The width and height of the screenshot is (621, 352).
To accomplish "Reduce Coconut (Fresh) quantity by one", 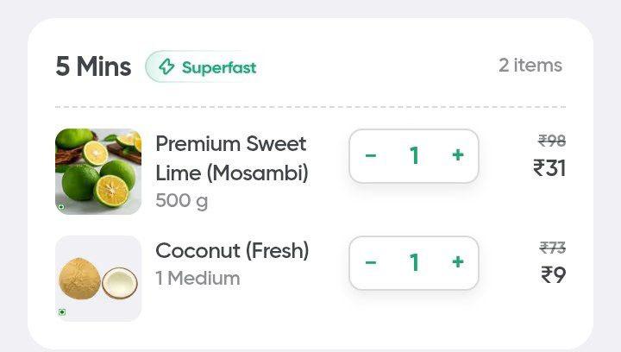I will 371,262.
